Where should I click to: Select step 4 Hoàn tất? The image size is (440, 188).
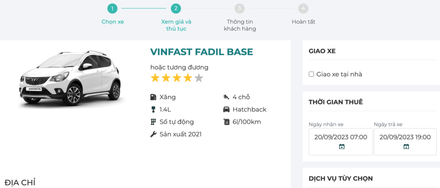(303, 8)
